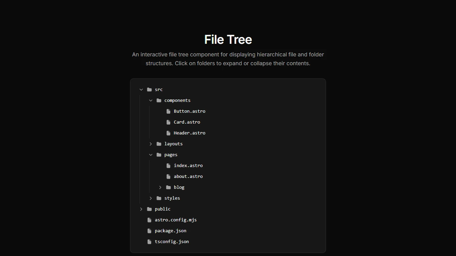Expand the styles folder

pos(151,198)
